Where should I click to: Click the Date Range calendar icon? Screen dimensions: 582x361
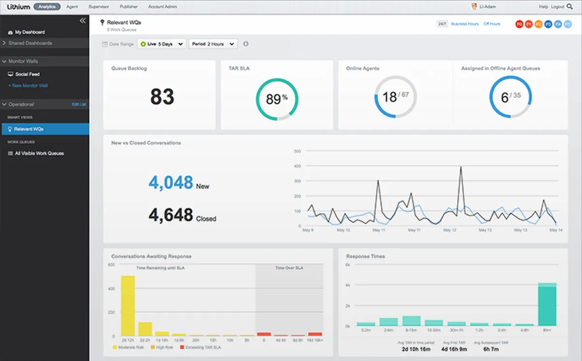105,44
